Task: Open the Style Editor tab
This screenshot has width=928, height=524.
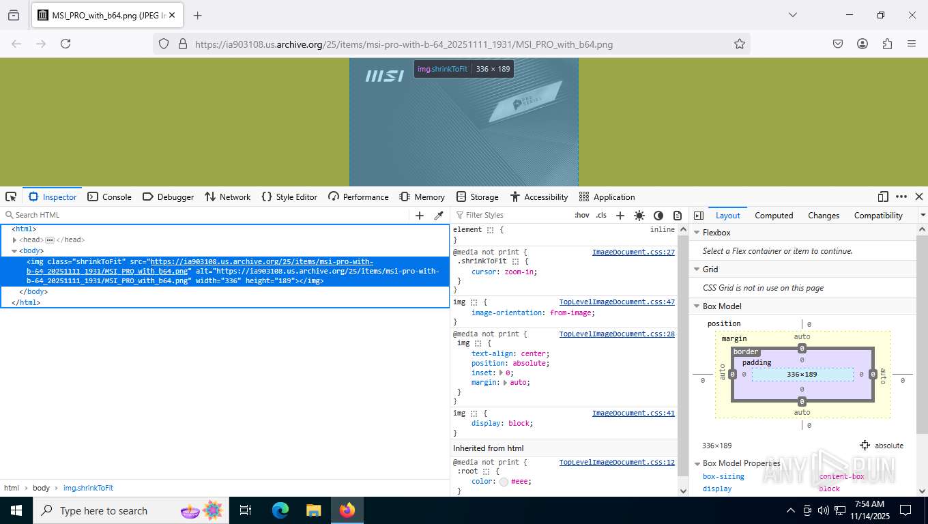Action: pyautogui.click(x=289, y=196)
